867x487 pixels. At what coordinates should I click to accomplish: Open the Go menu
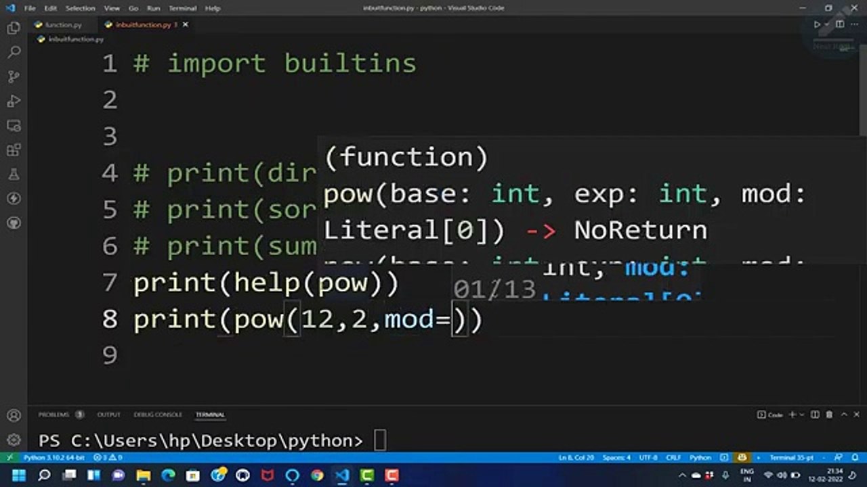coord(133,8)
